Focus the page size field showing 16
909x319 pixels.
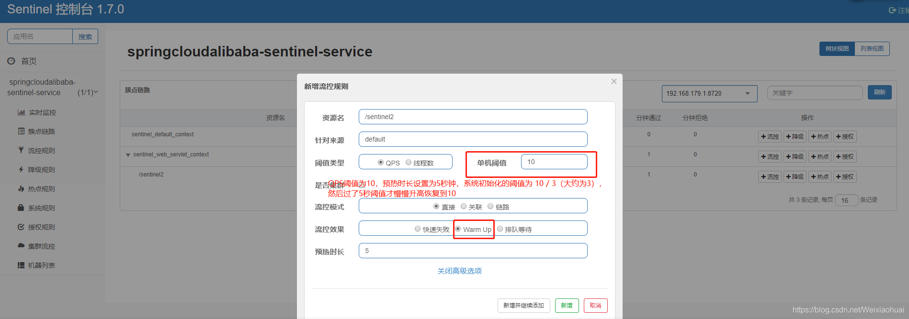click(846, 200)
